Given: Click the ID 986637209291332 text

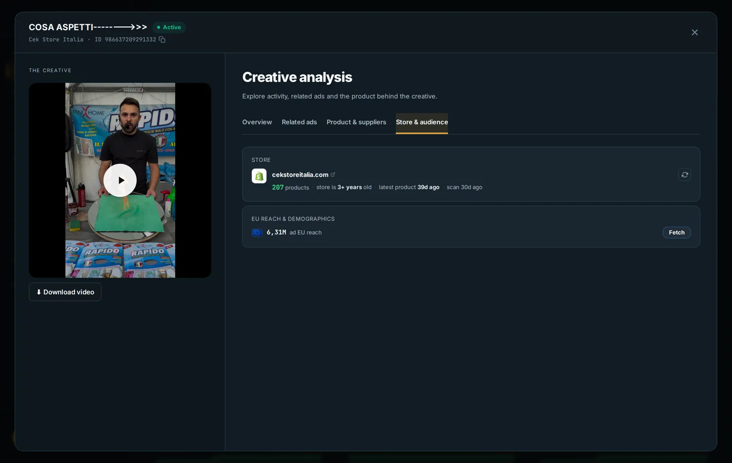Looking at the screenshot, I should point(125,39).
